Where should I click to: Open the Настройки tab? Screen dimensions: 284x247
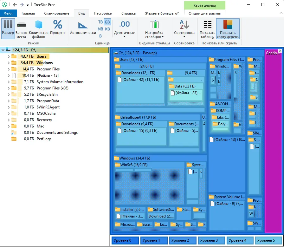point(103,13)
